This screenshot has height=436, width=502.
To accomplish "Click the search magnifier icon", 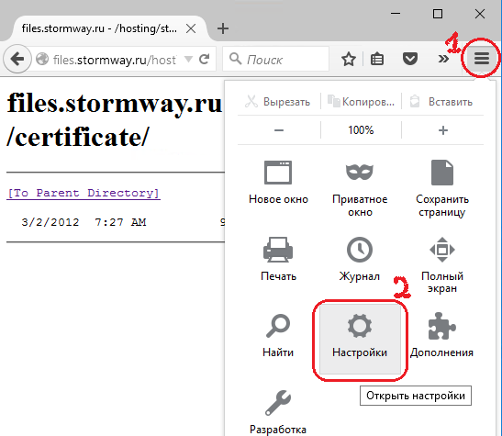I will (x=235, y=59).
